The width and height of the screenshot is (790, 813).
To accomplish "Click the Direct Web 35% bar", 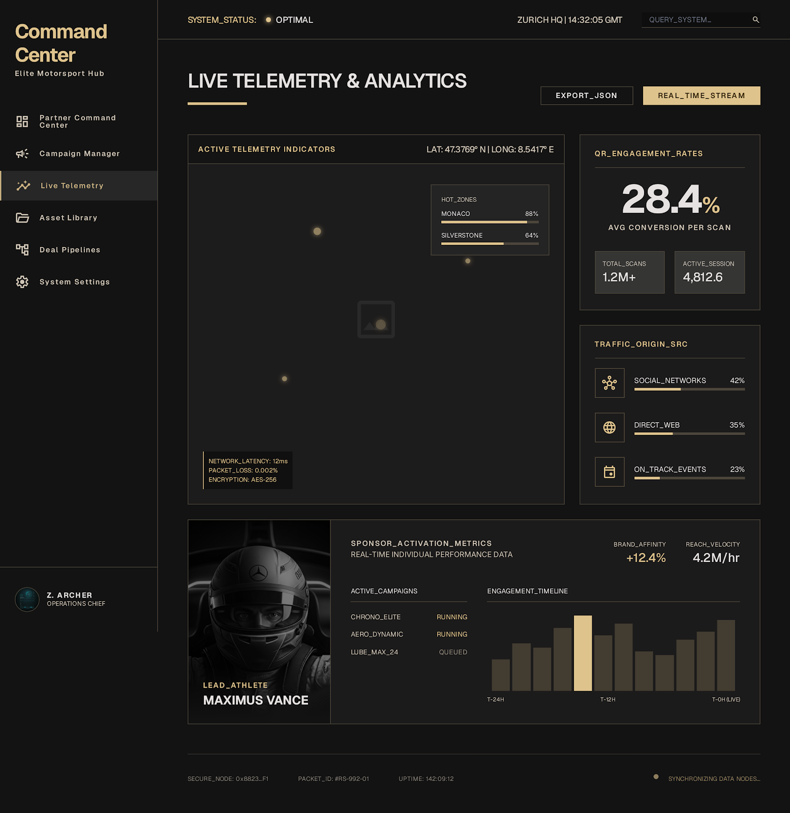I will [x=689, y=434].
